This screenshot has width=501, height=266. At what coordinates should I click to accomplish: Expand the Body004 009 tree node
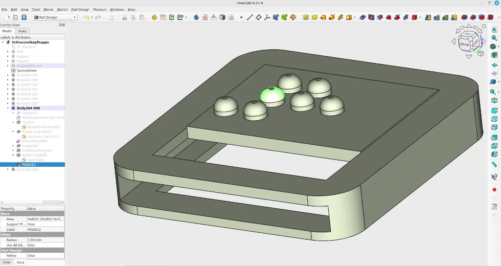tap(8, 169)
